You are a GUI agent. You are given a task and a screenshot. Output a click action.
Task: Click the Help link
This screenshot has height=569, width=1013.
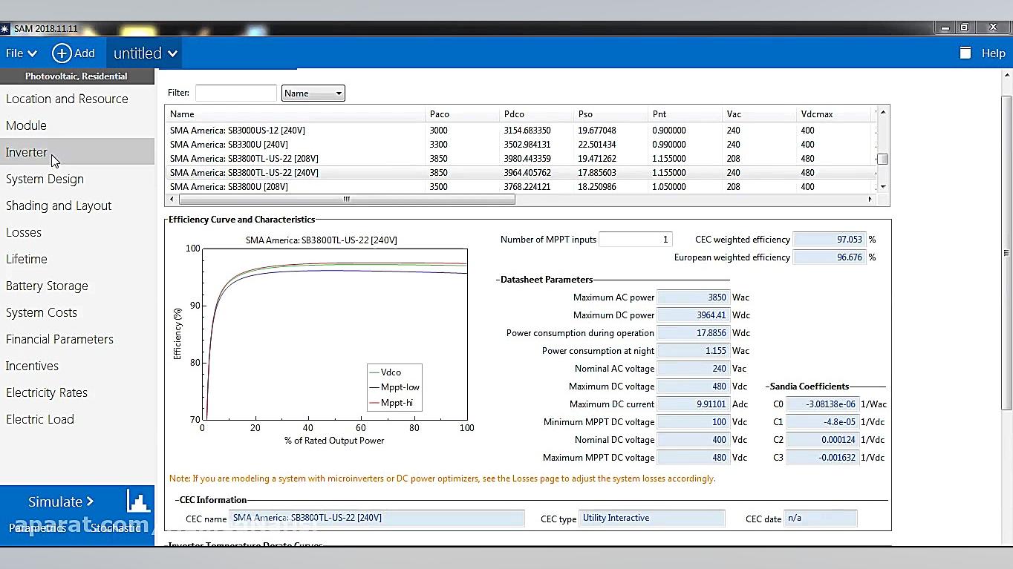(x=993, y=53)
